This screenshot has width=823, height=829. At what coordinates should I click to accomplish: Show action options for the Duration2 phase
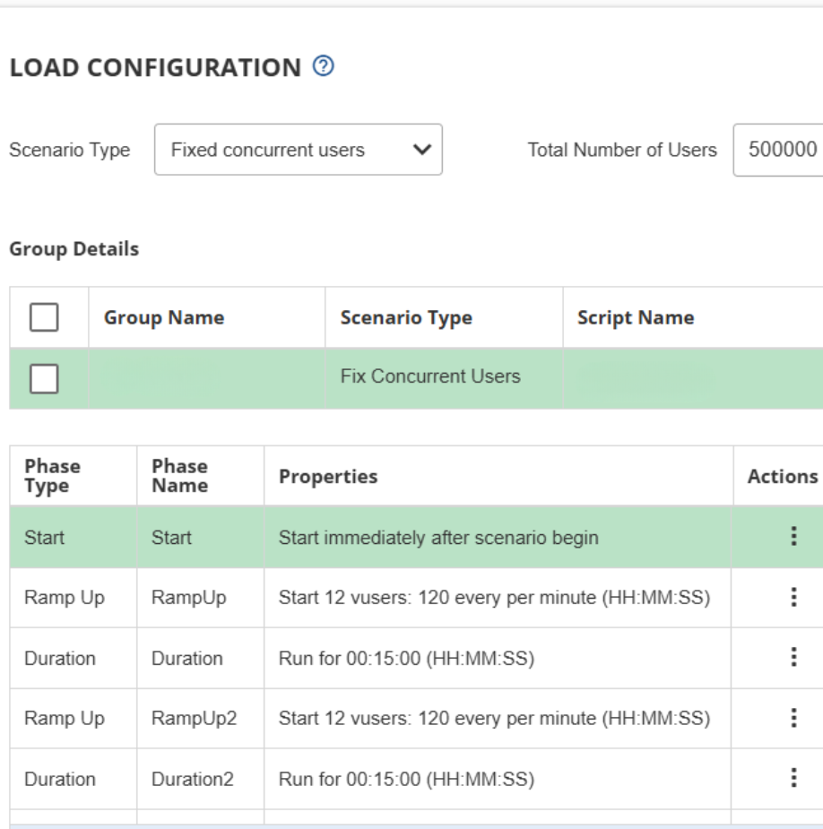click(x=793, y=779)
